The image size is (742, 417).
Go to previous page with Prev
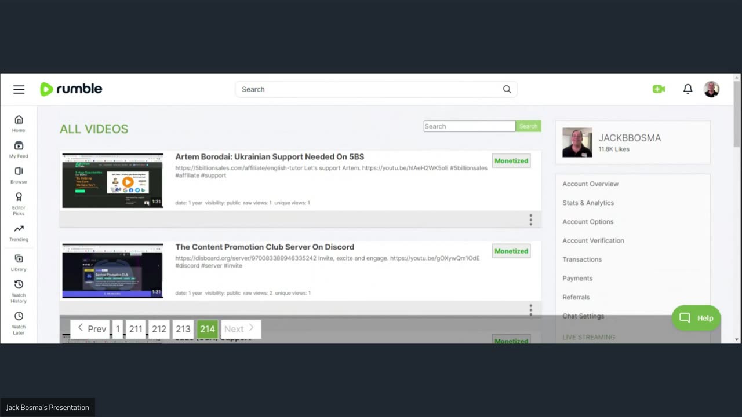click(x=91, y=328)
